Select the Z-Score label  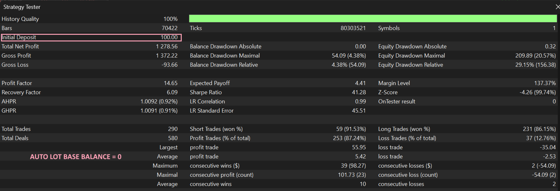click(x=388, y=92)
